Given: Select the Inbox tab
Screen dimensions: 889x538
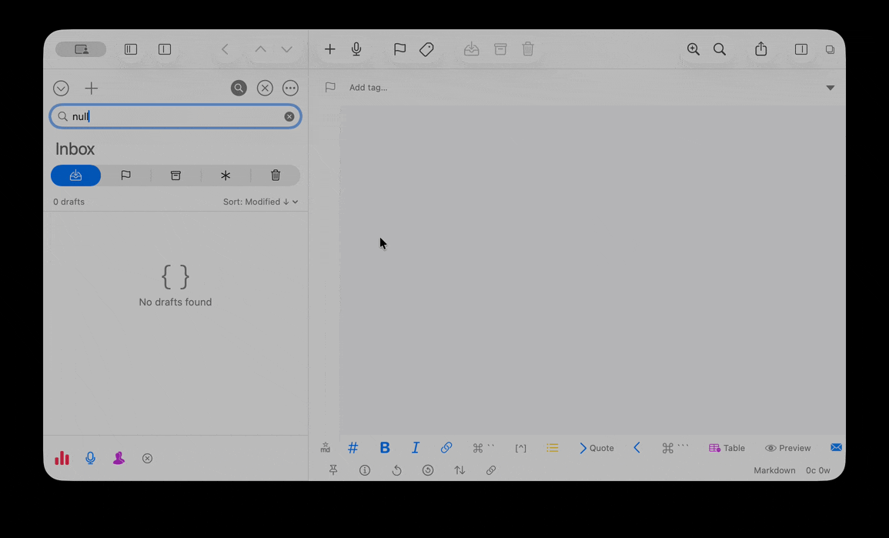Looking at the screenshot, I should (76, 175).
